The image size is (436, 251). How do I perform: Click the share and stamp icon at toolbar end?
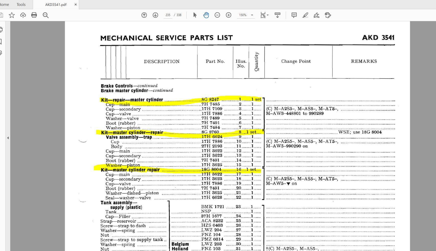tap(328, 15)
